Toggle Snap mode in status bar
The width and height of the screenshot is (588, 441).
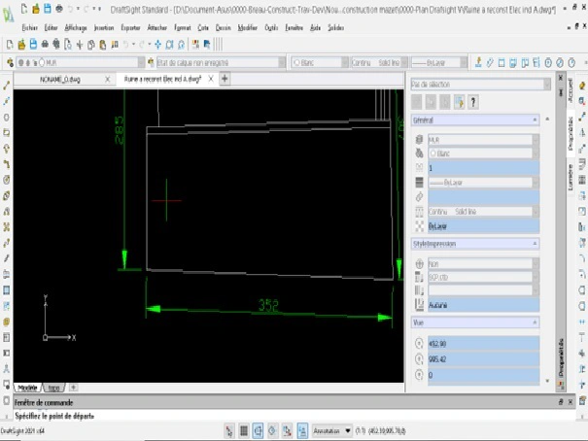coord(228,429)
